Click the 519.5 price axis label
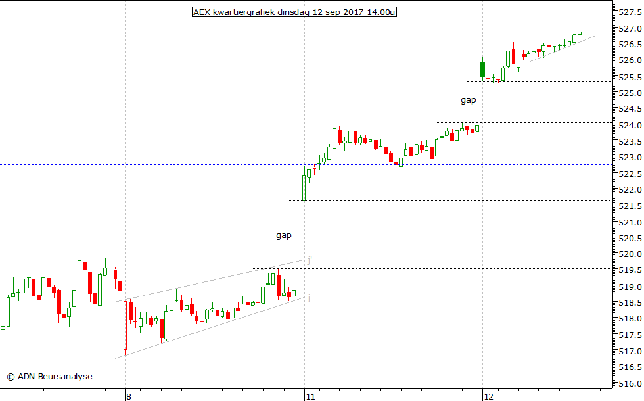This screenshot has height=401, width=644. click(x=630, y=270)
